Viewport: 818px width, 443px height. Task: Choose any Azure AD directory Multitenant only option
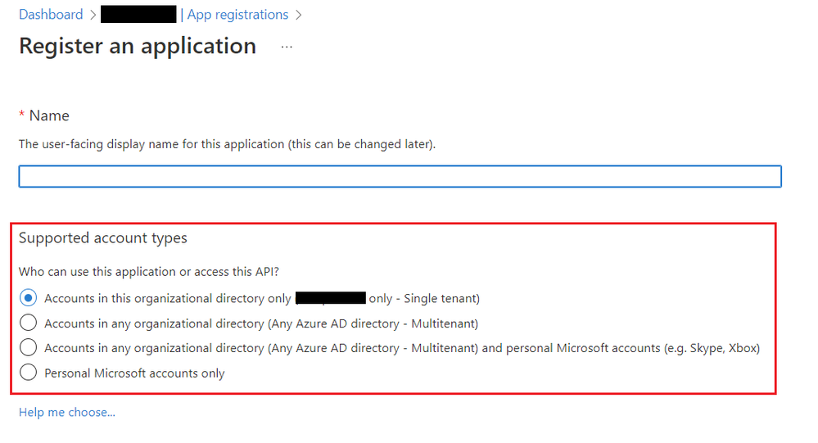(29, 323)
